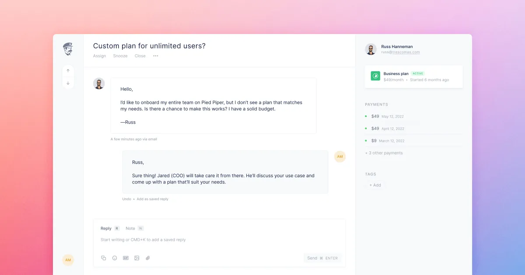Open the emoji picker icon

[115, 258]
